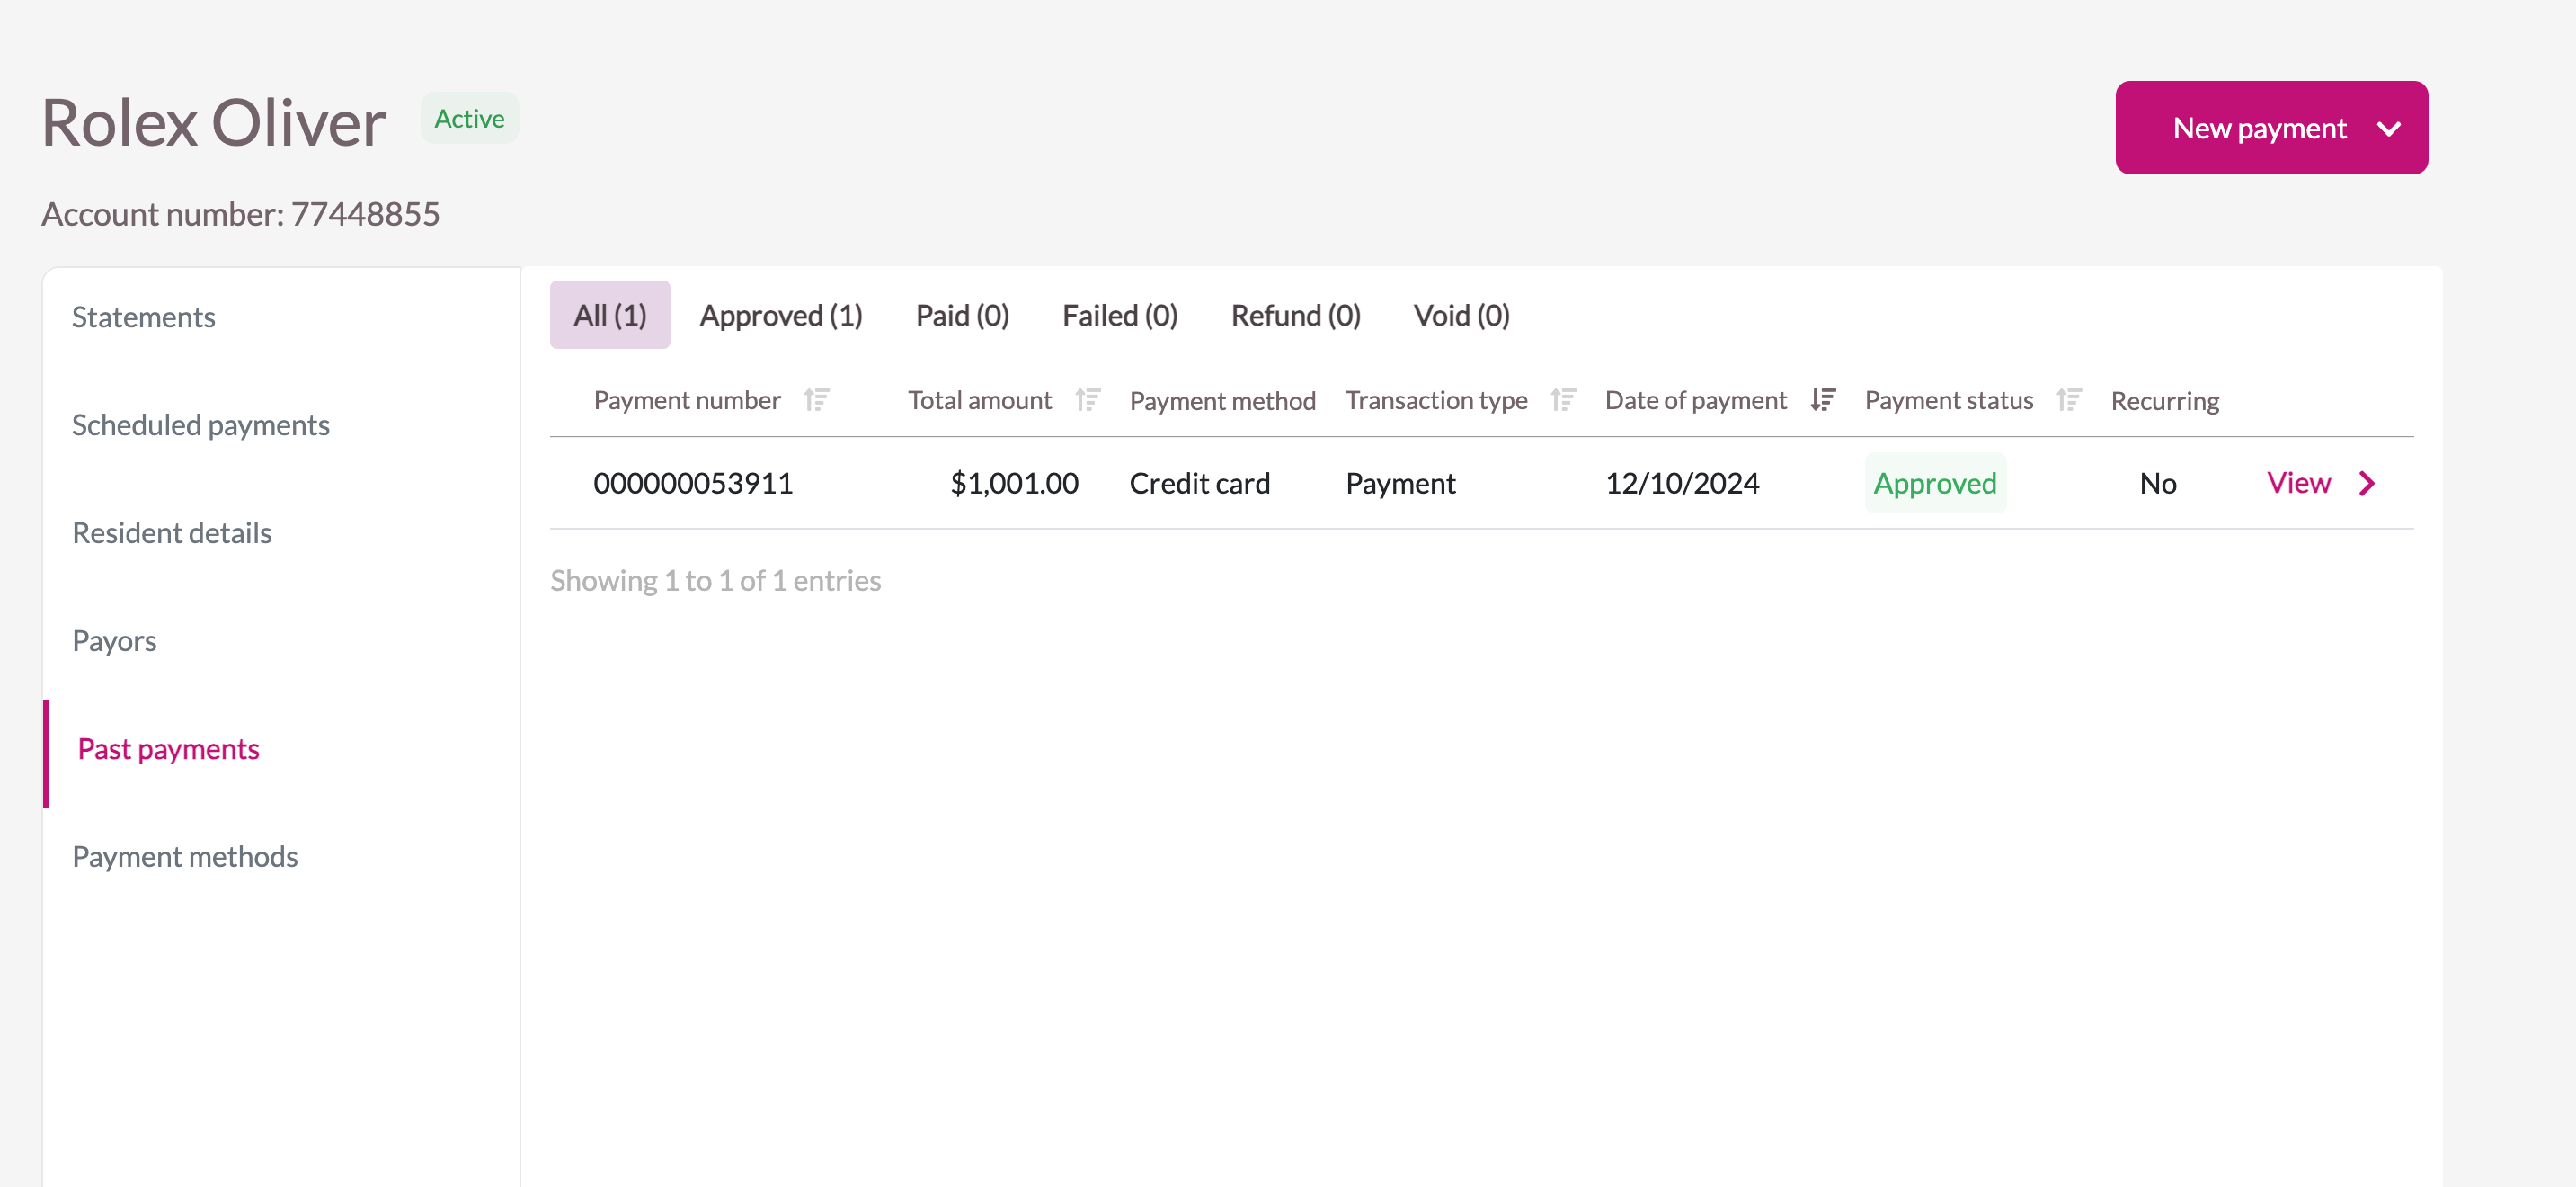Sort by Transaction type icon
The width and height of the screenshot is (2576, 1187).
coord(1563,400)
